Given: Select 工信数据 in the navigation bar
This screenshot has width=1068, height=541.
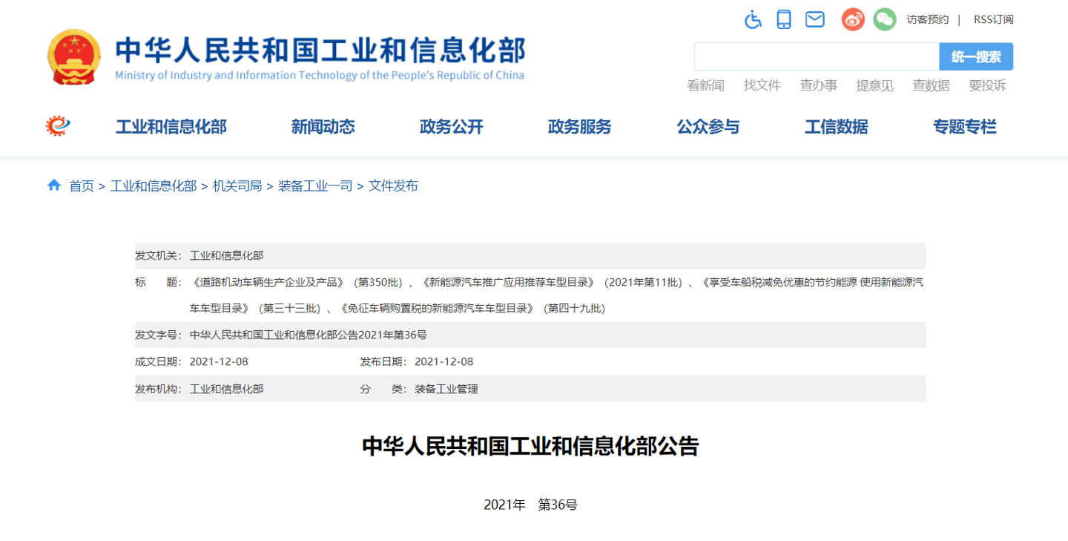Looking at the screenshot, I should 836,127.
